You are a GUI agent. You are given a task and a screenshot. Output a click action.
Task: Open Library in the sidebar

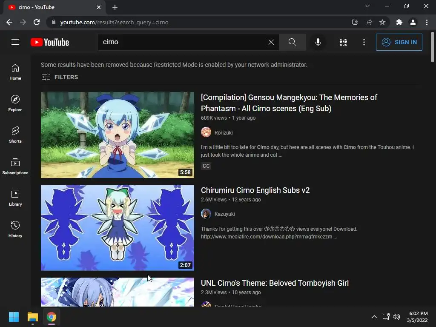(15, 198)
